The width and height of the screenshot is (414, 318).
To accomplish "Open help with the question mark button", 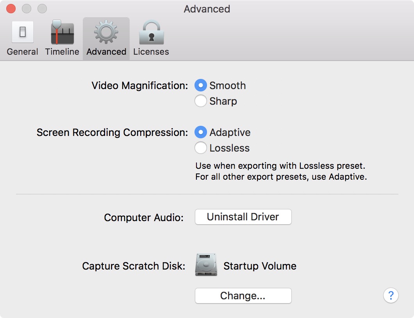I will (391, 295).
